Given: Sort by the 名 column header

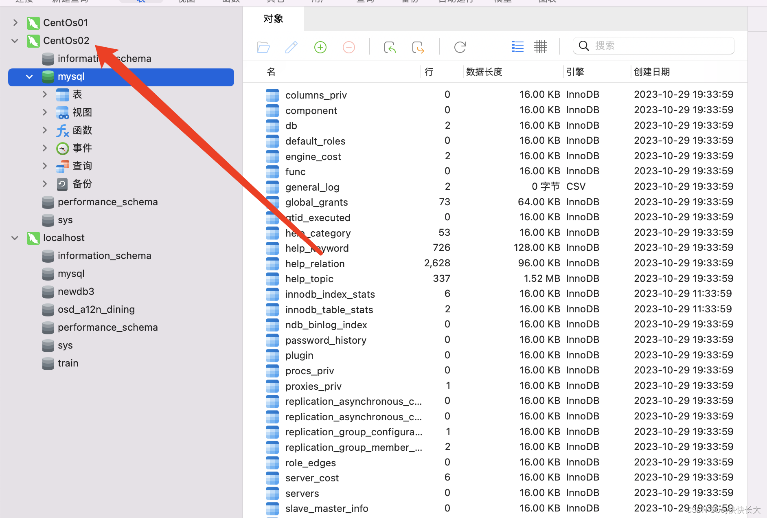Looking at the screenshot, I should (x=271, y=72).
